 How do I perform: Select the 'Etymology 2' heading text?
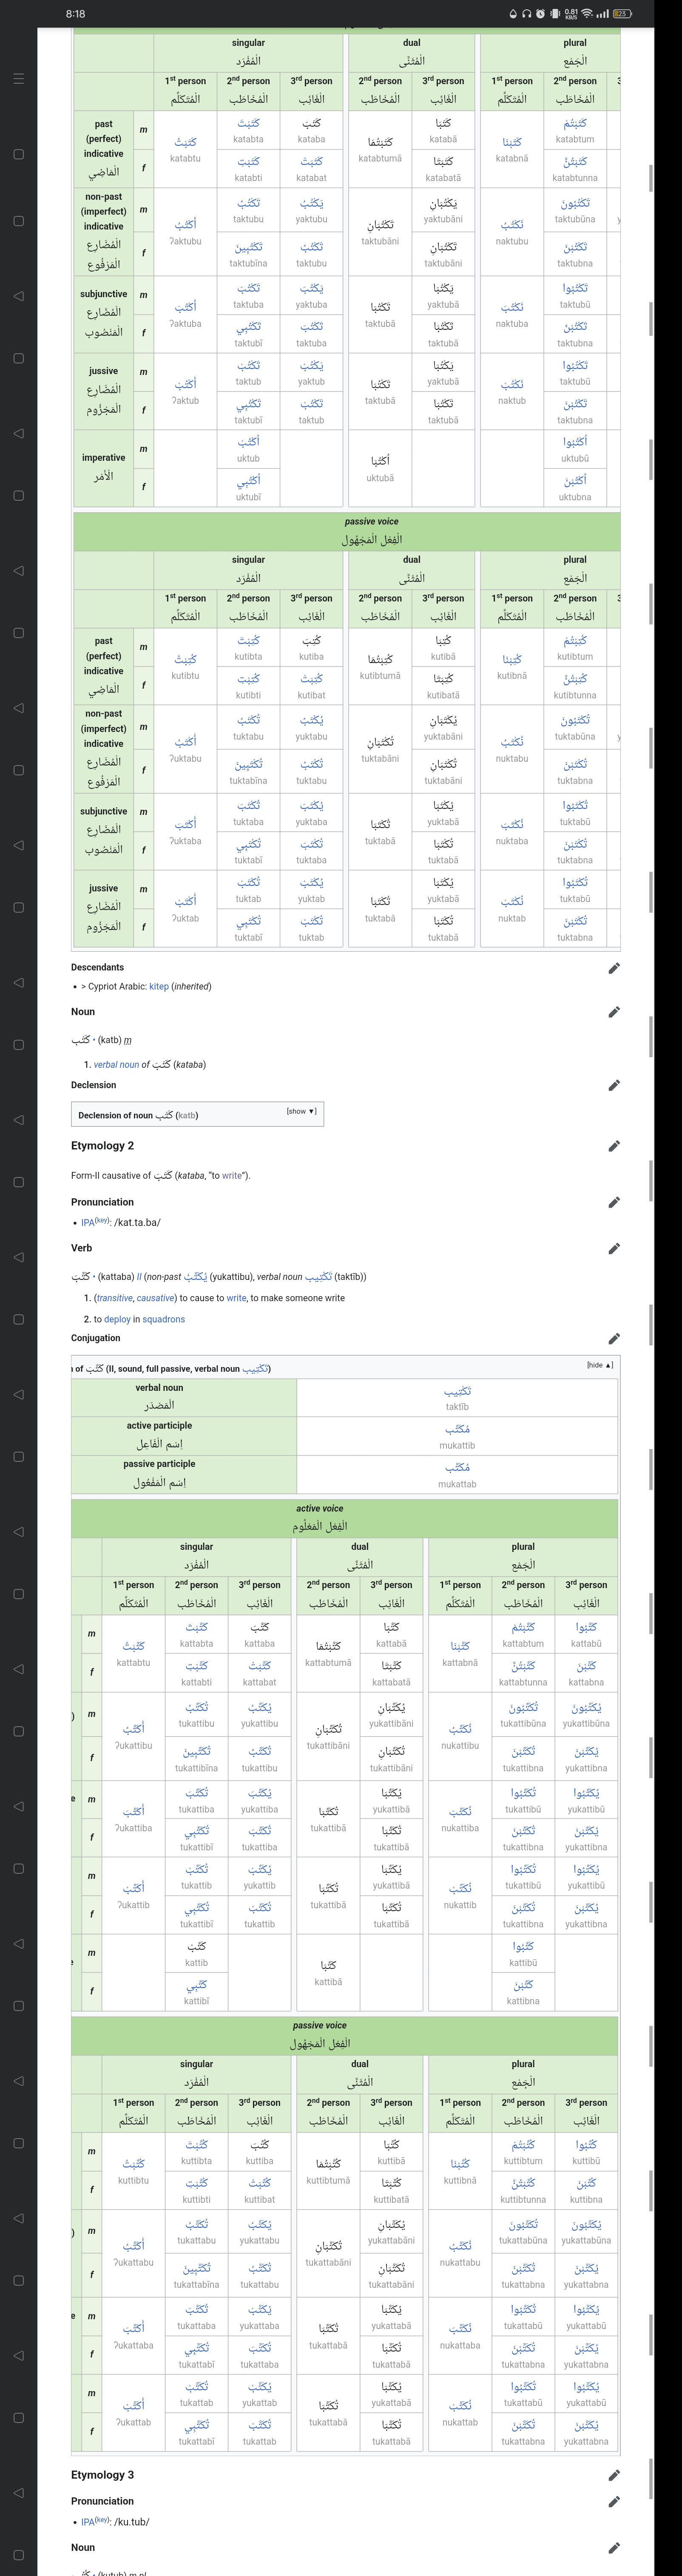click(102, 1146)
